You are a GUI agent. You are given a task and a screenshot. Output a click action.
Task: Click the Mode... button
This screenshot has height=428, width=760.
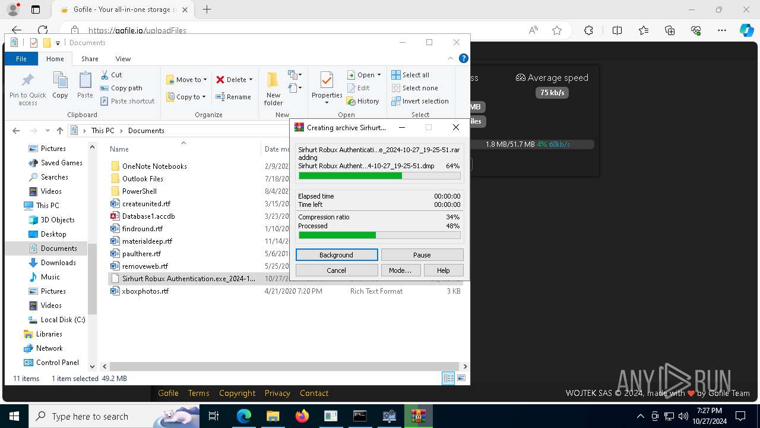400,270
